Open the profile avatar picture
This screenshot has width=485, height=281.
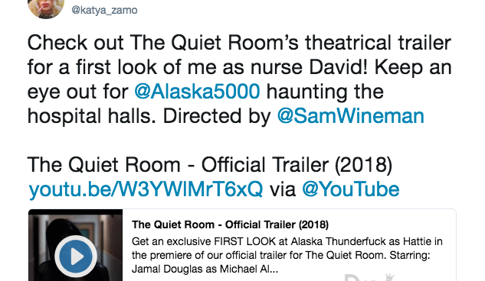click(46, 8)
